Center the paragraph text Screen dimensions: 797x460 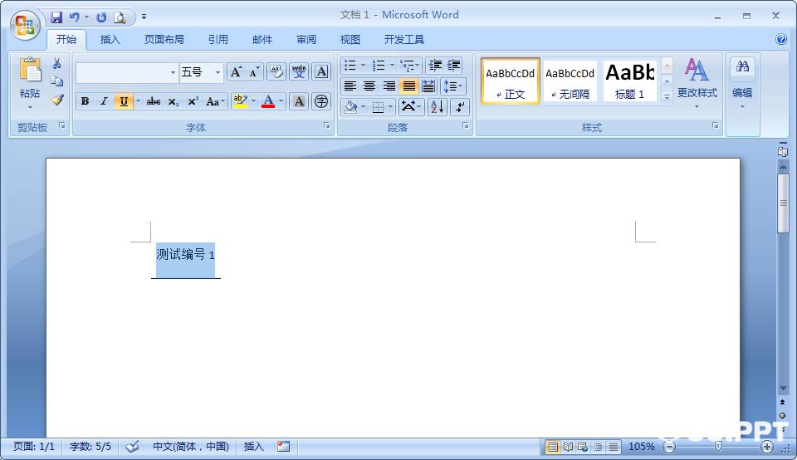(369, 86)
